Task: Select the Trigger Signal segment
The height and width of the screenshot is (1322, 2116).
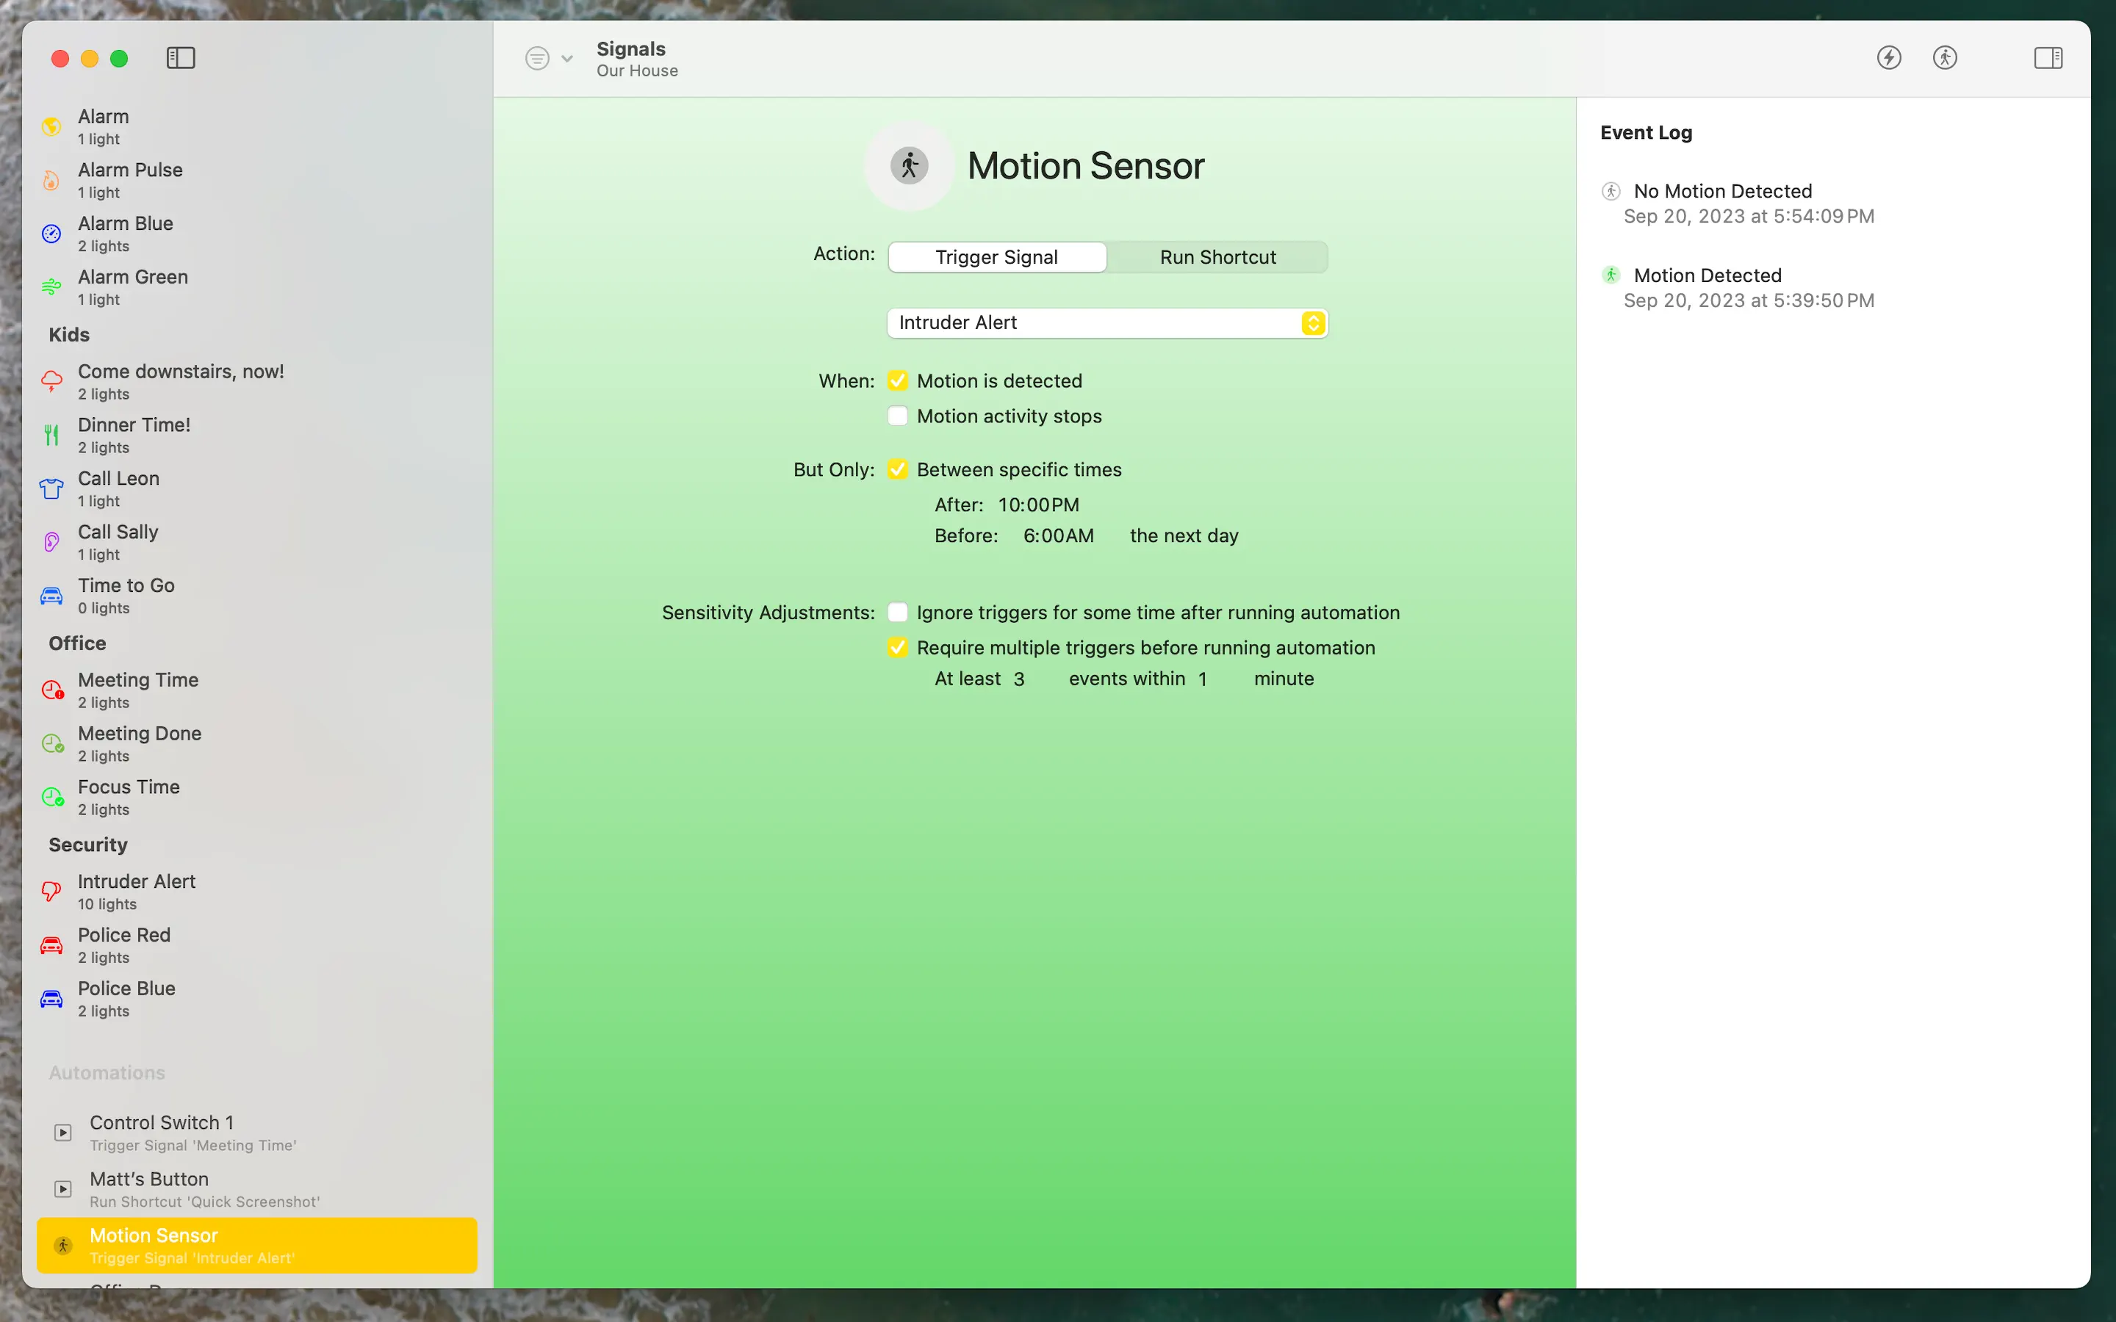Action: pos(997,257)
